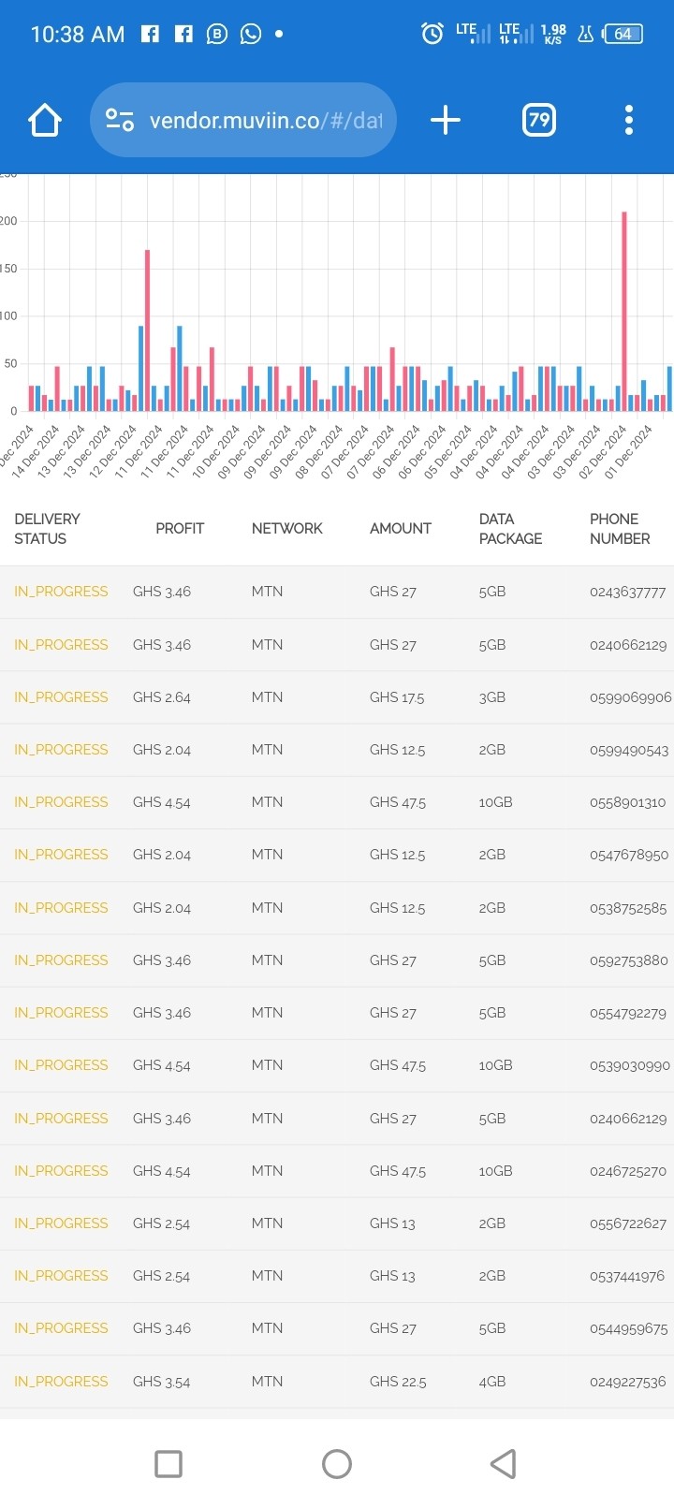Select the DELIVERY STATUS column header
This screenshot has height=1509, width=674.
pyautogui.click(x=47, y=528)
